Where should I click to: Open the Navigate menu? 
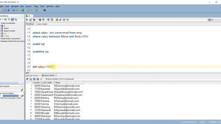(x=15, y=6)
